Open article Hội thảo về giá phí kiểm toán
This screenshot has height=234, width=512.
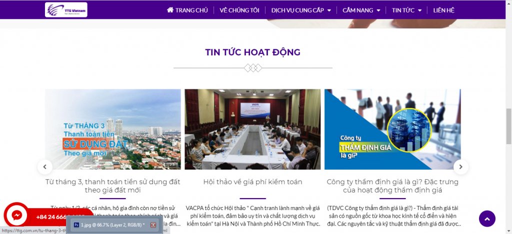point(252,182)
